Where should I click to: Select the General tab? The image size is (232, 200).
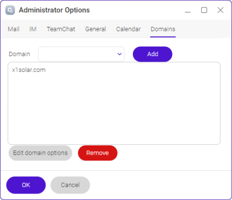(x=95, y=29)
